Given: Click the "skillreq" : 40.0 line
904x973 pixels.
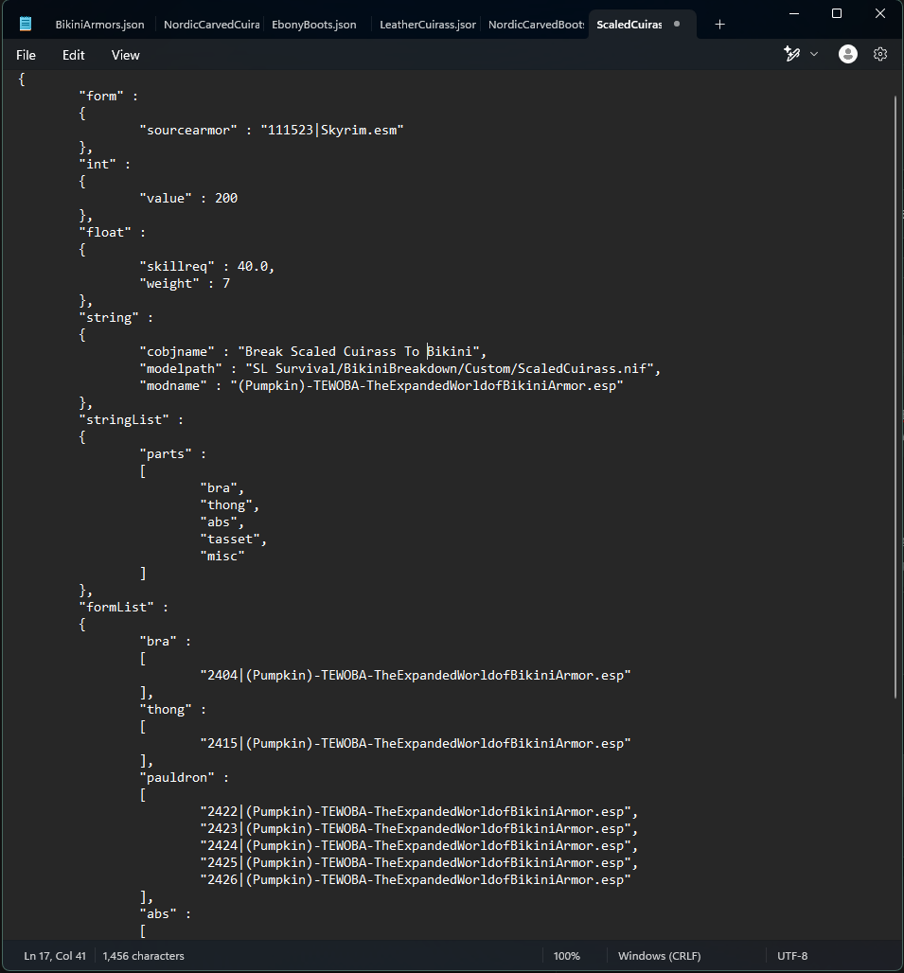Looking at the screenshot, I should tap(207, 266).
